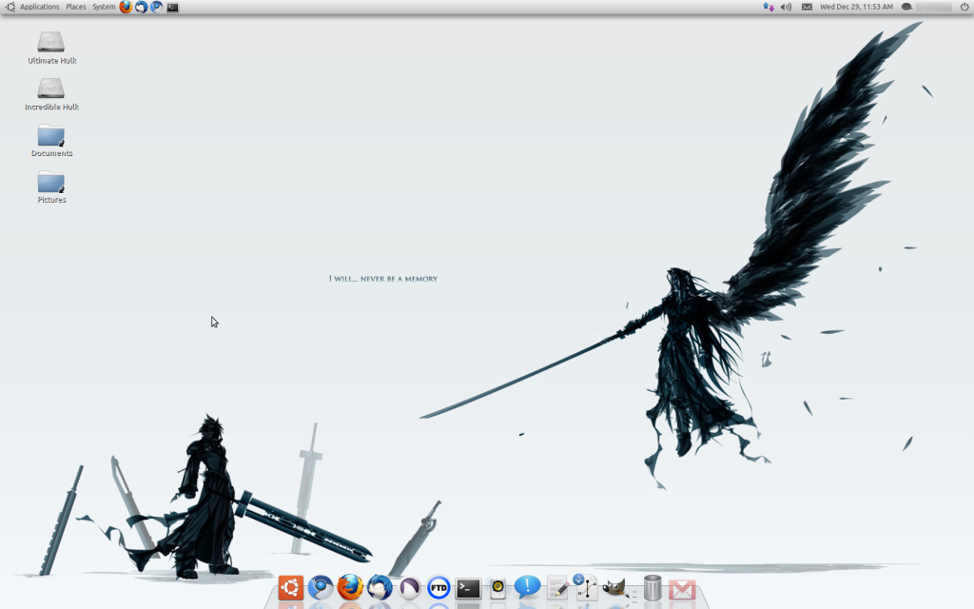The image size is (974, 609).
Task: Open the network connection indicator
Action: [x=769, y=7]
